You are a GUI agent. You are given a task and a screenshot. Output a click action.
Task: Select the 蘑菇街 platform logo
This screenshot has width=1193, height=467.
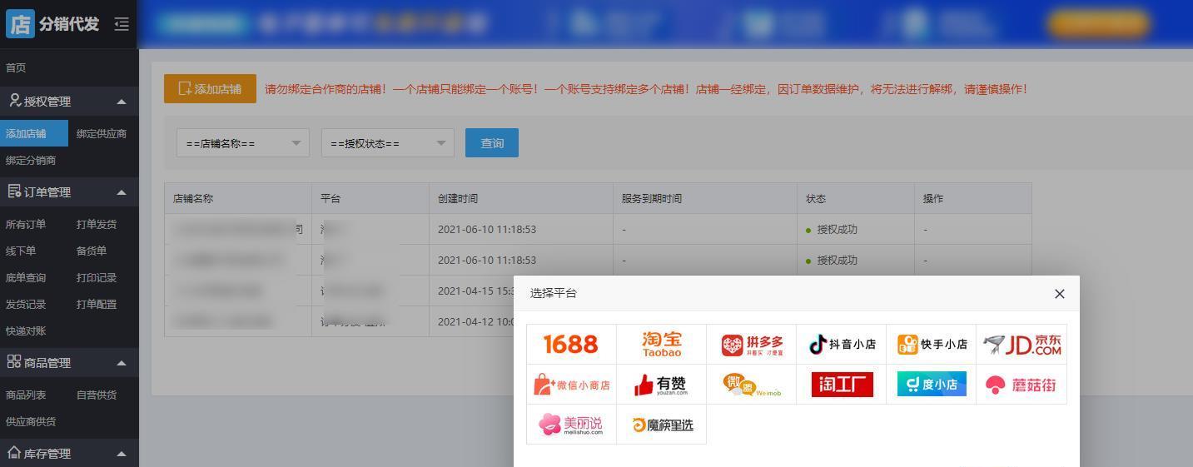[1022, 385]
